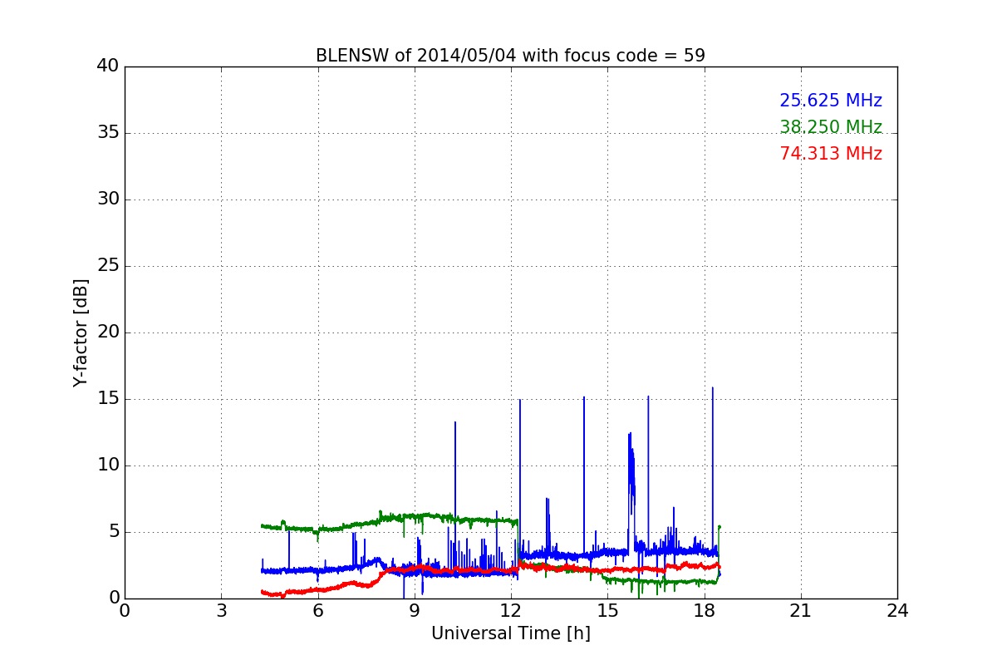Click the y-axis tick label '35'

click(x=108, y=133)
